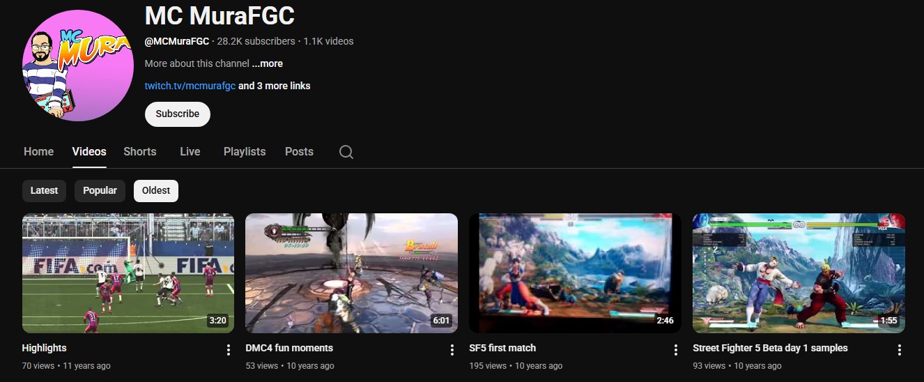Screen dimensions: 924x382
Task: Open the Live tab
Action: (190, 151)
